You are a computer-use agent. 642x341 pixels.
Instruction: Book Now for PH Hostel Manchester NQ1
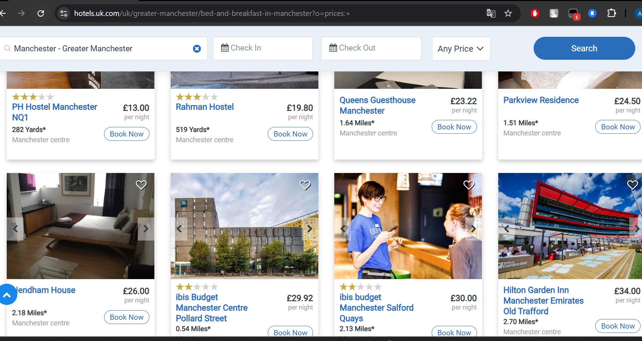point(127,134)
